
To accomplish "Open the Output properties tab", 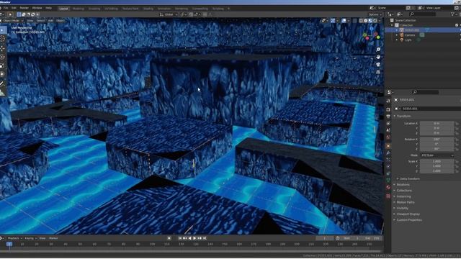I will point(388,117).
